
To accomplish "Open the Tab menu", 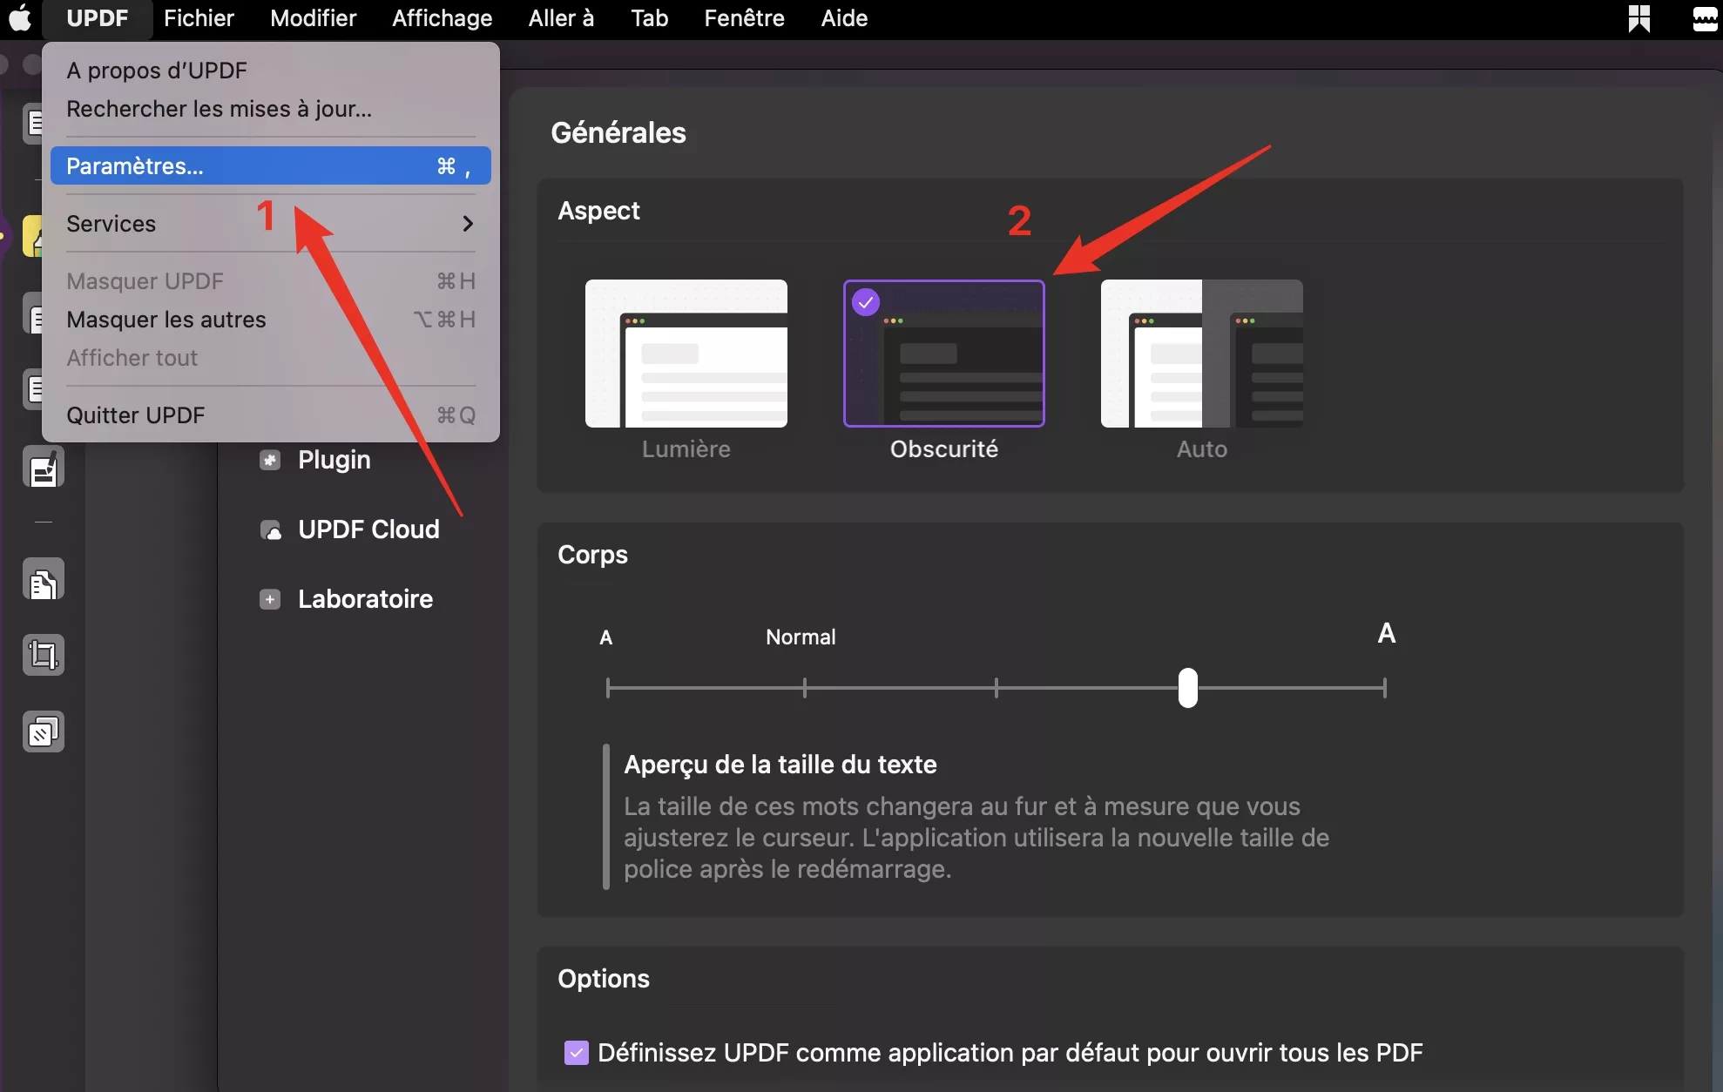I will click(x=649, y=18).
